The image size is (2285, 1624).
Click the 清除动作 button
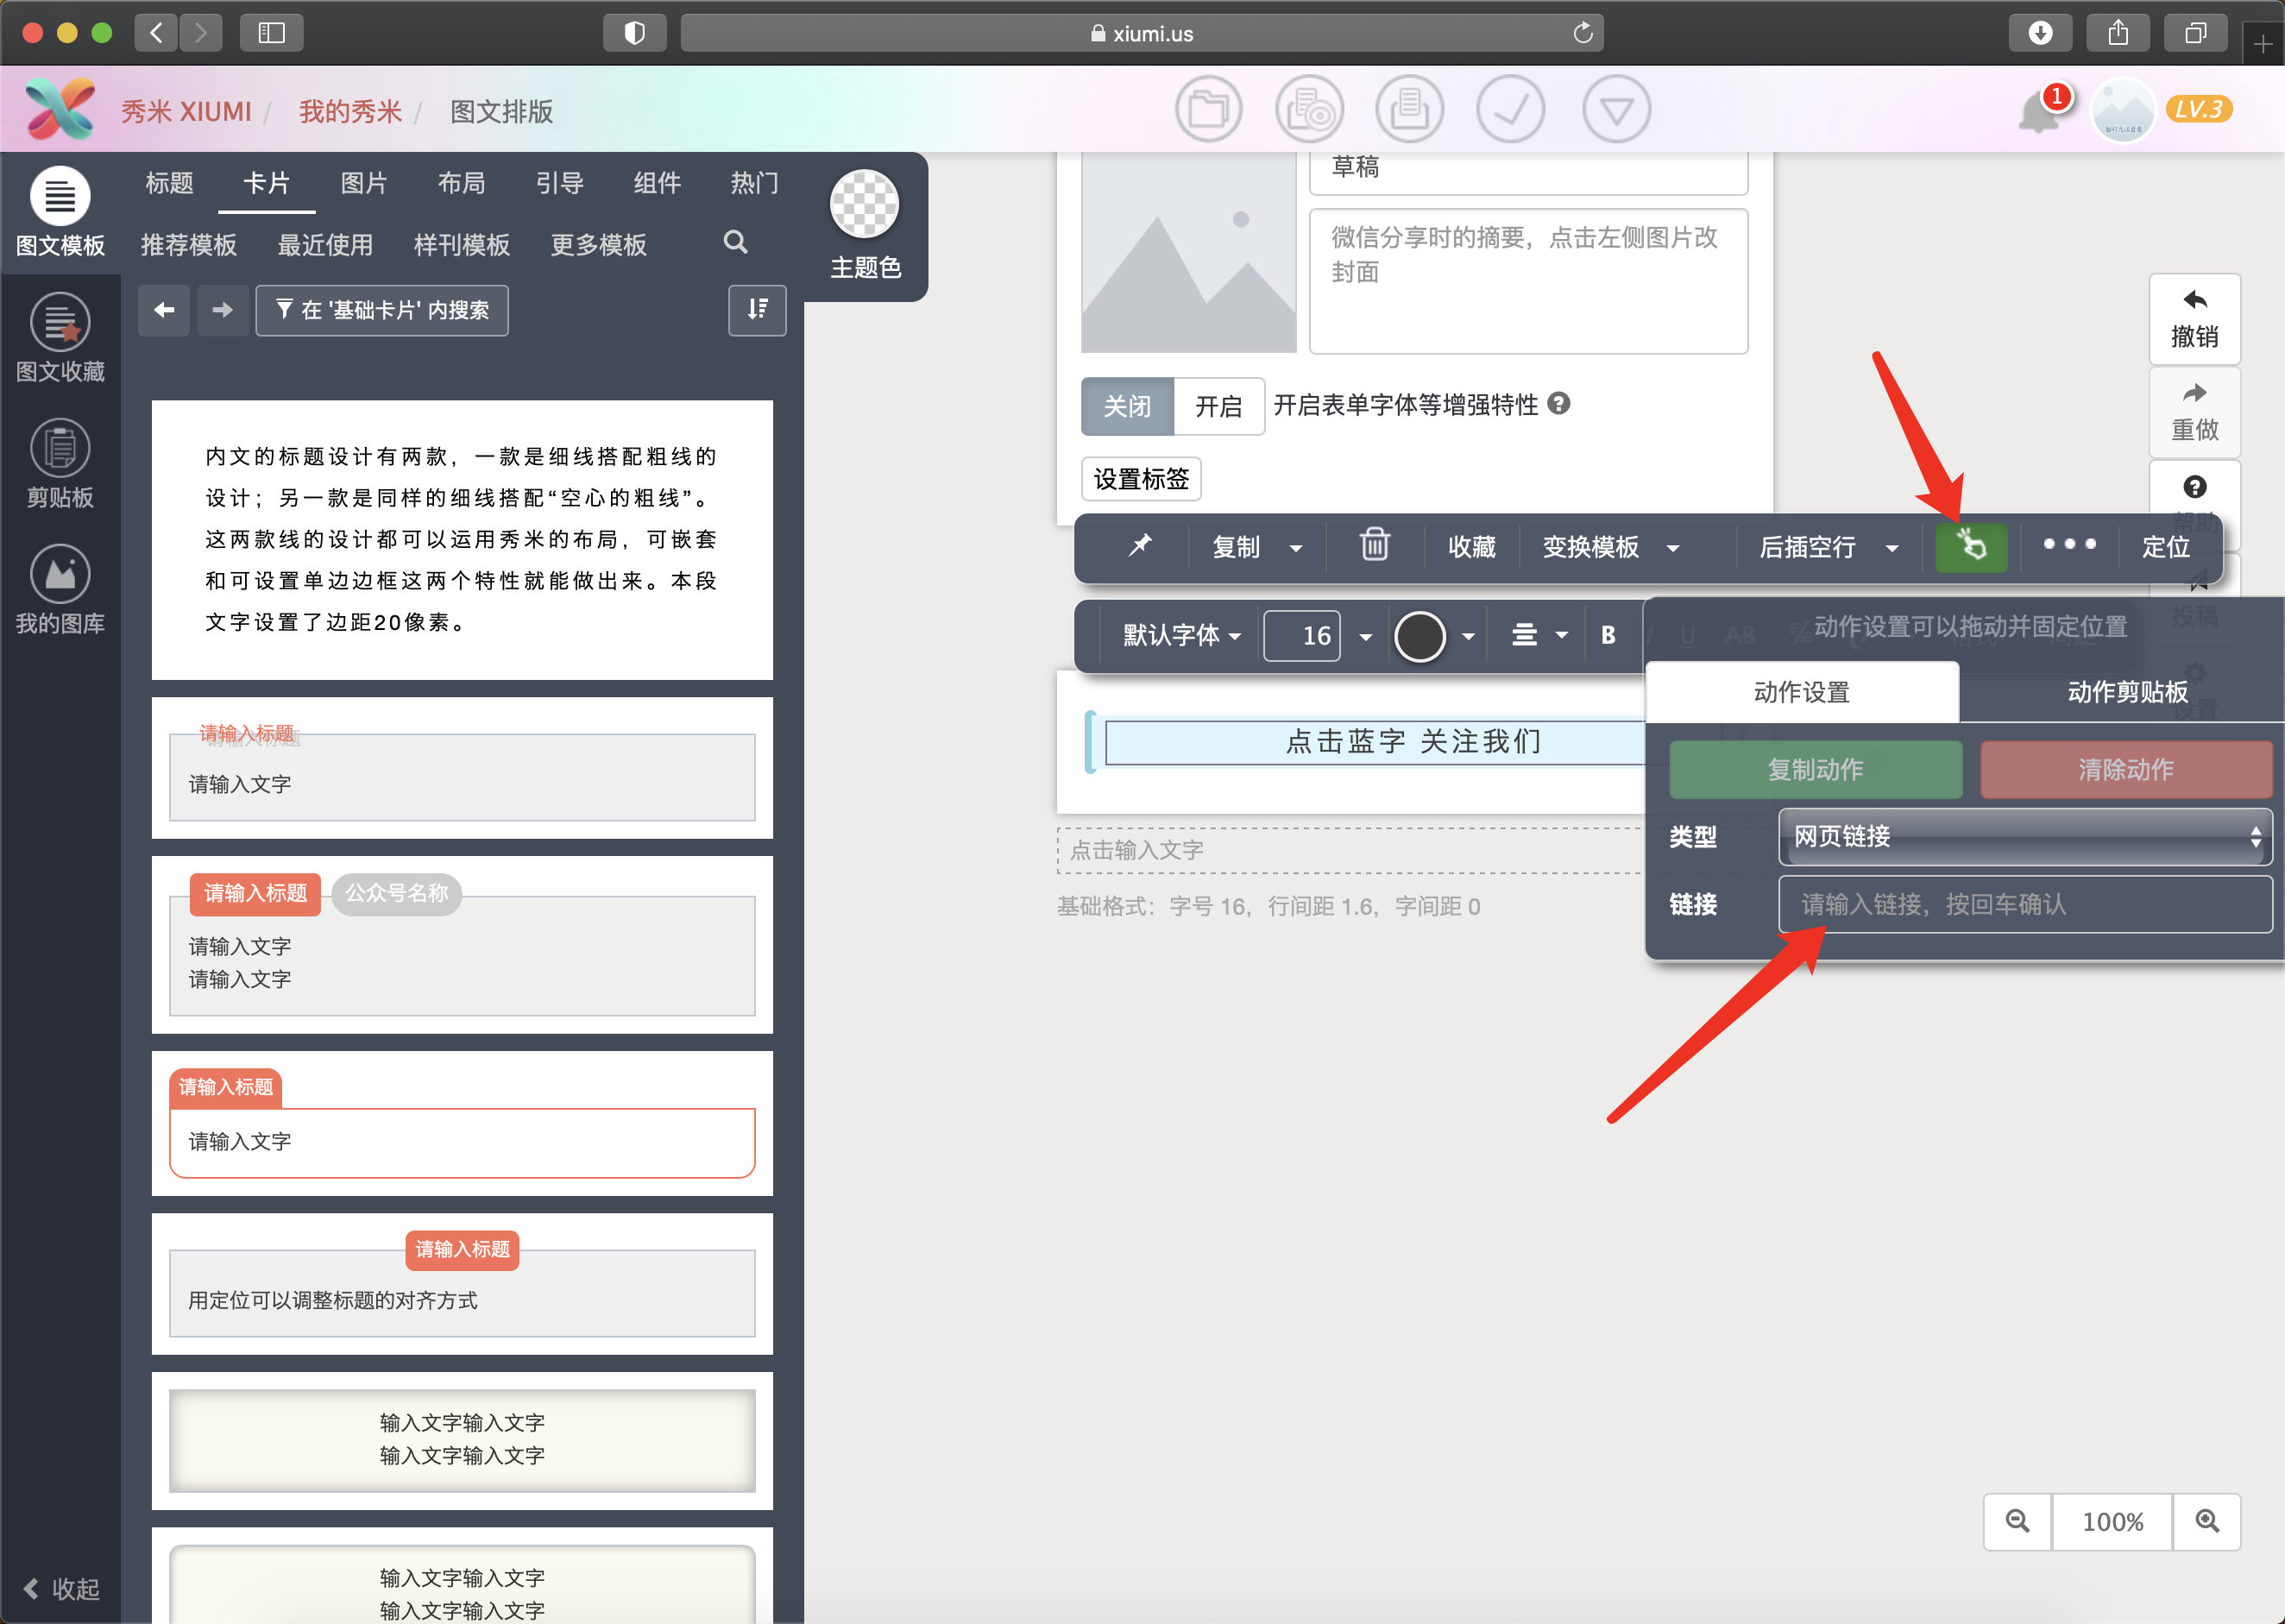click(2125, 769)
